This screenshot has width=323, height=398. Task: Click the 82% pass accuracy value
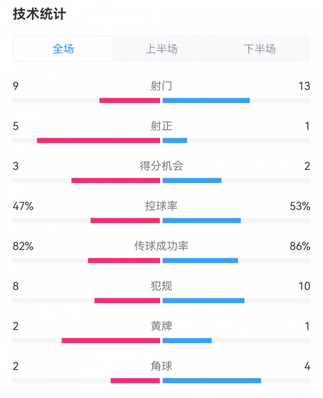coord(23,246)
